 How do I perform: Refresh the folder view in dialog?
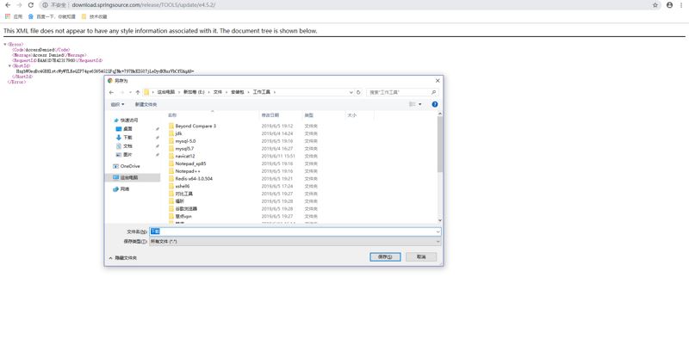click(x=358, y=92)
